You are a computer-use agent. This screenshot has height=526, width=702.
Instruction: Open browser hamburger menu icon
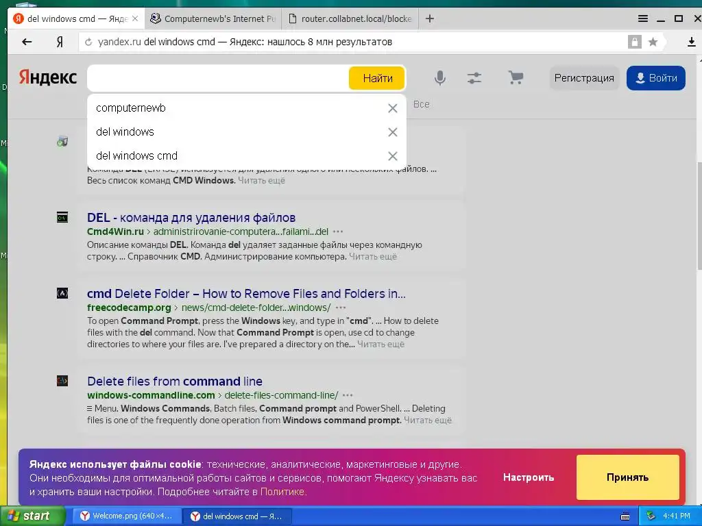pos(643,18)
